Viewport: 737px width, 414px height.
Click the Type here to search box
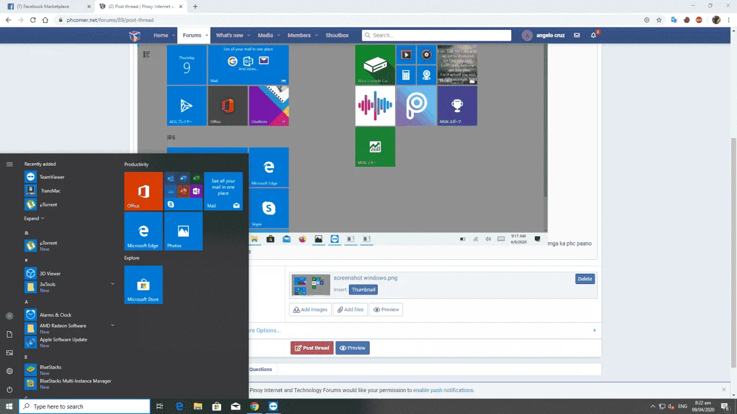pyautogui.click(x=85, y=407)
